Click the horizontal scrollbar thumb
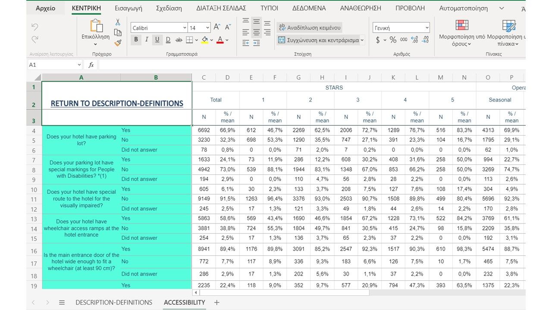 click(284, 293)
